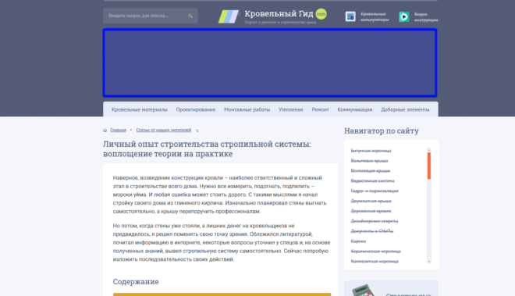Click the navigator list scroll-up arrow
Screen dimensions: 515x296
[x=429, y=150]
